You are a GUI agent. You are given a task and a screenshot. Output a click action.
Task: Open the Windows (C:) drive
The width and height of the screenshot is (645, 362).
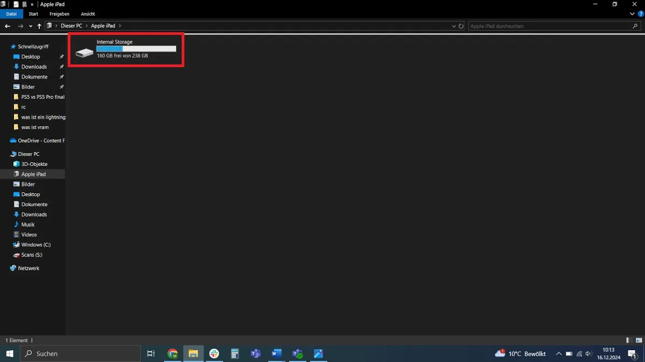35,245
